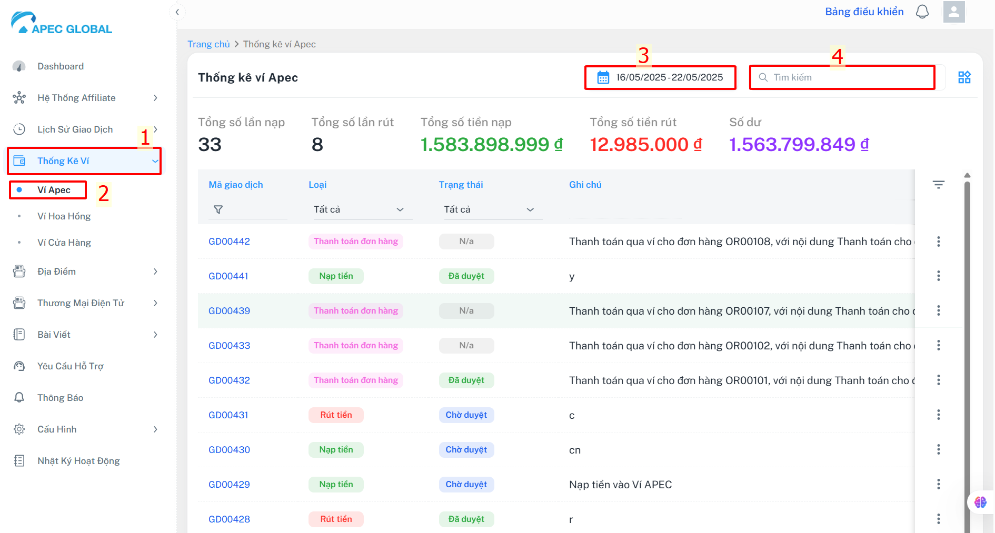The height and width of the screenshot is (533, 995).
Task: Expand the Hệ Thống Affiliate submenu chevron
Action: [x=155, y=98]
